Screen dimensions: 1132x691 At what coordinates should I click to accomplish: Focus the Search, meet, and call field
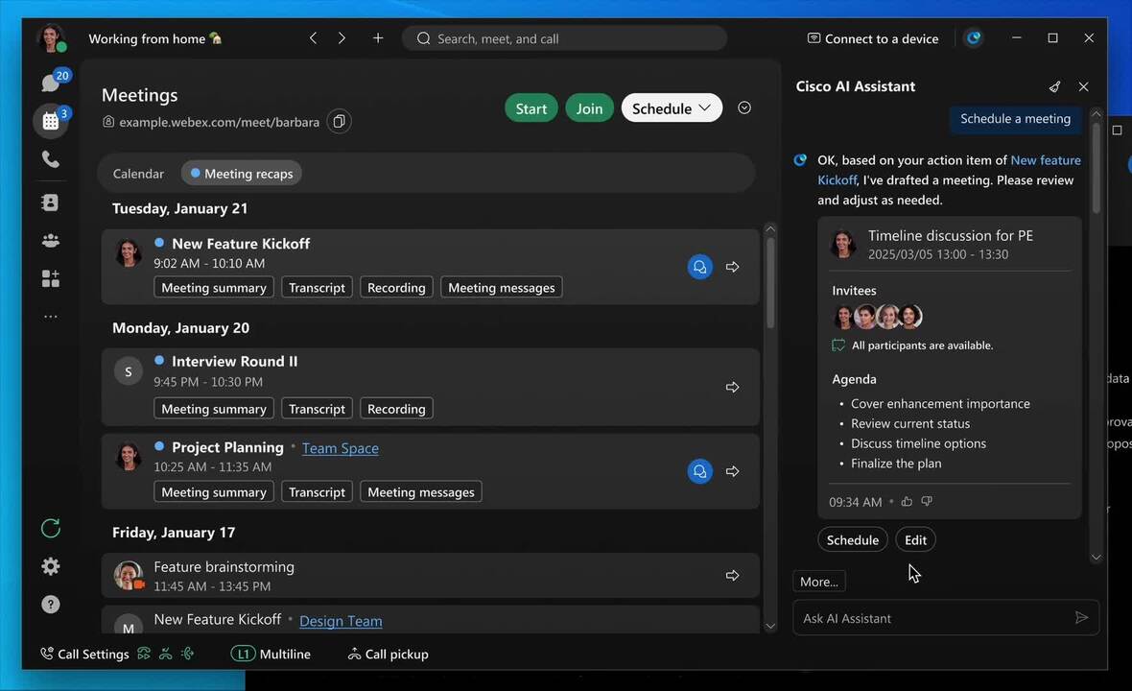coord(564,38)
